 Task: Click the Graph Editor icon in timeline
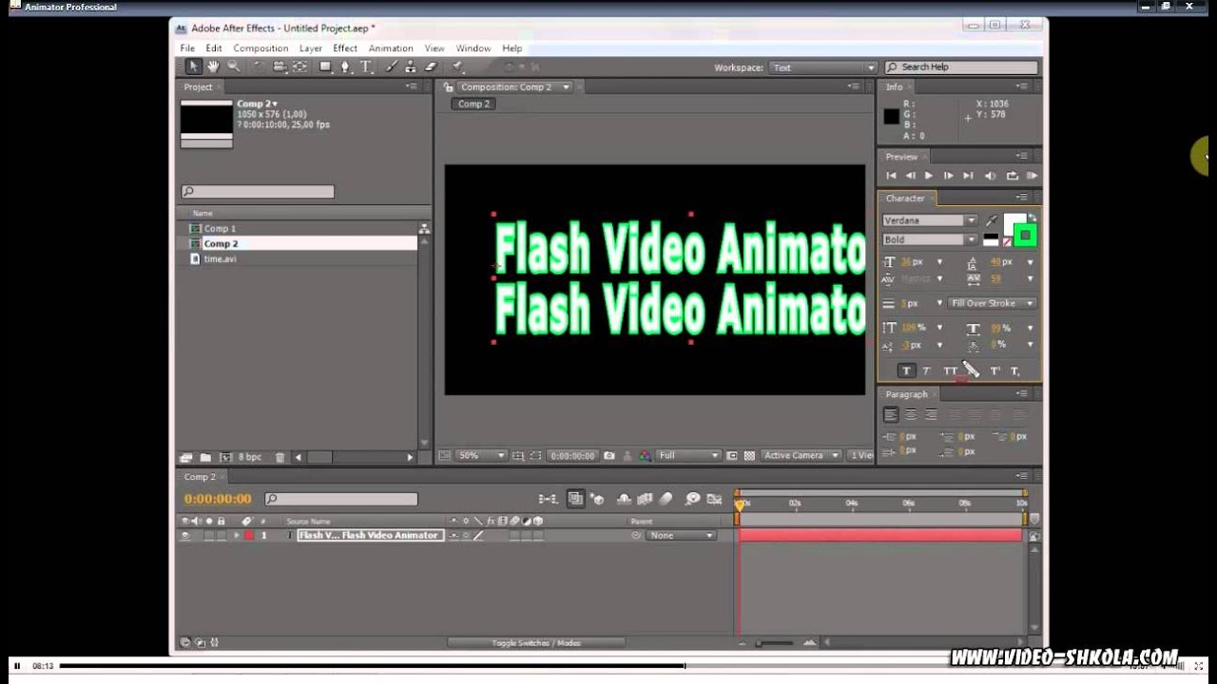click(715, 498)
